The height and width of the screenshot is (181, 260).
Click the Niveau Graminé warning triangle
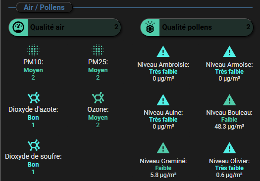click(163, 148)
